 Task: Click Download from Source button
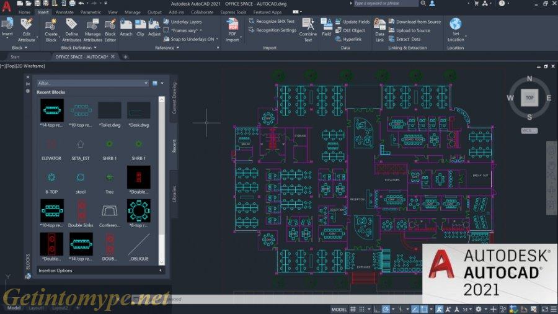pyautogui.click(x=415, y=21)
